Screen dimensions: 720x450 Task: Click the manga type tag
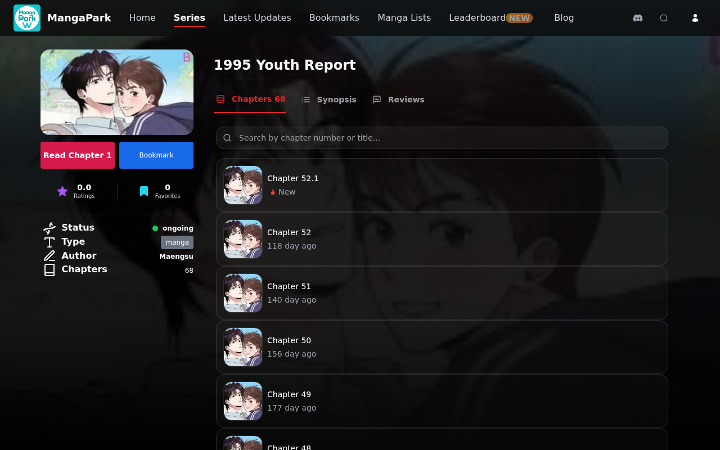[x=177, y=242]
